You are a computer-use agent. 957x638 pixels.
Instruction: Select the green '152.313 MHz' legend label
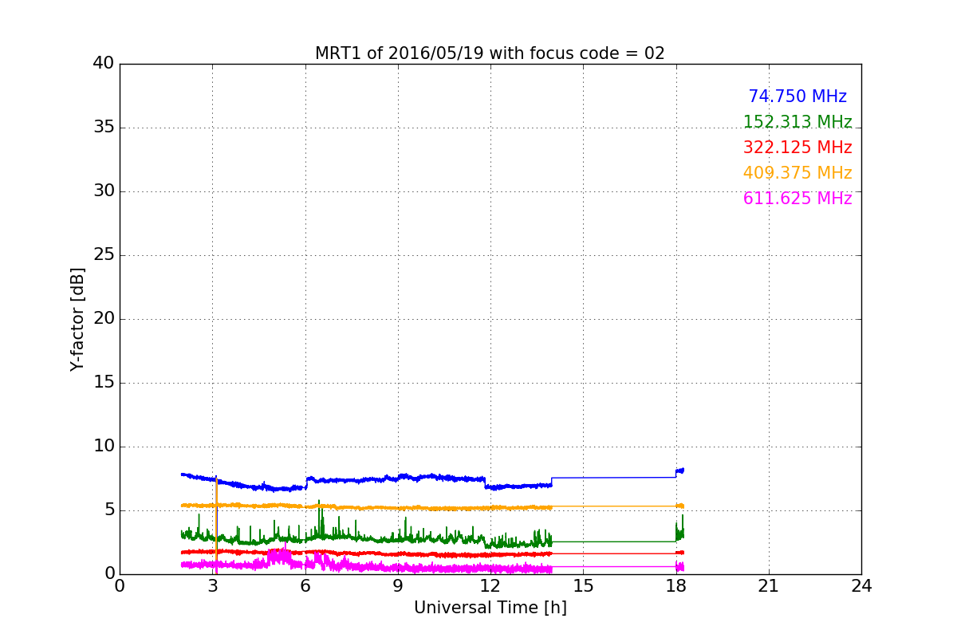(x=797, y=122)
